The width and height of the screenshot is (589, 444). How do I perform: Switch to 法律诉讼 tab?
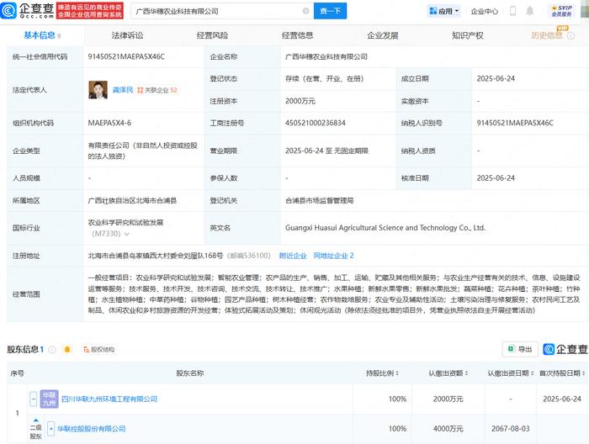[127, 35]
